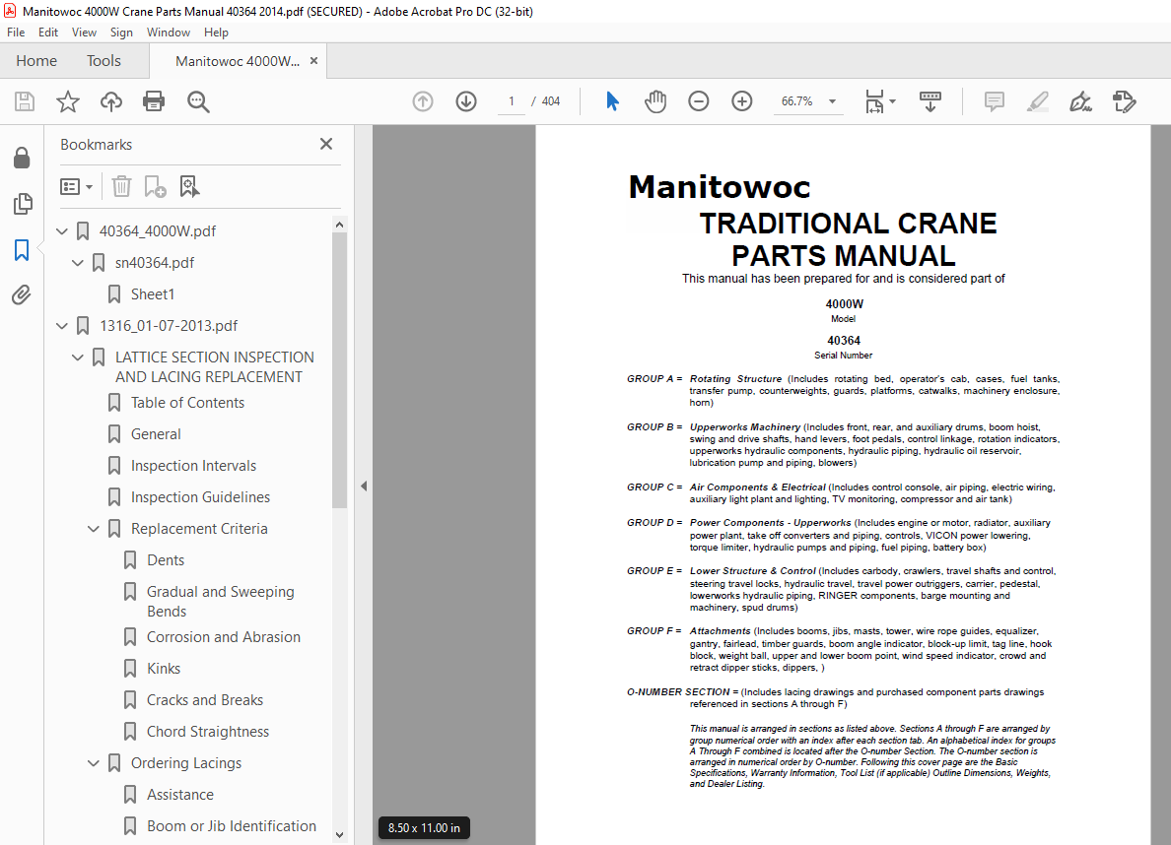Add a comment with speech bubble icon
This screenshot has width=1171, height=845.
pyautogui.click(x=994, y=101)
